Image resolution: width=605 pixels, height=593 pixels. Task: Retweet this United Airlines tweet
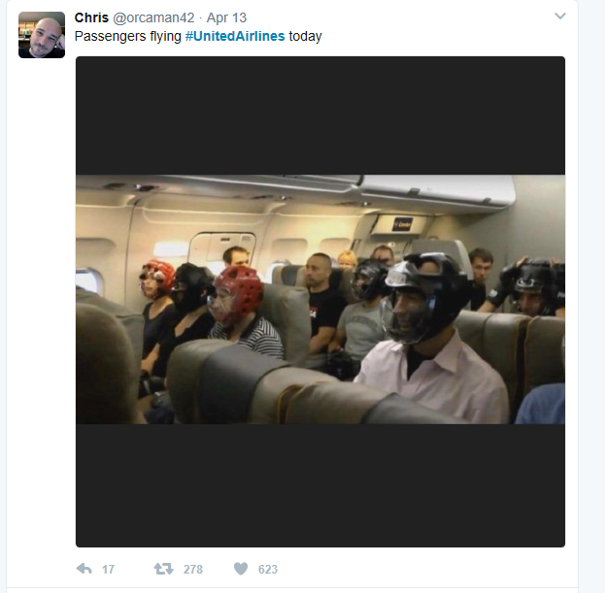(164, 569)
